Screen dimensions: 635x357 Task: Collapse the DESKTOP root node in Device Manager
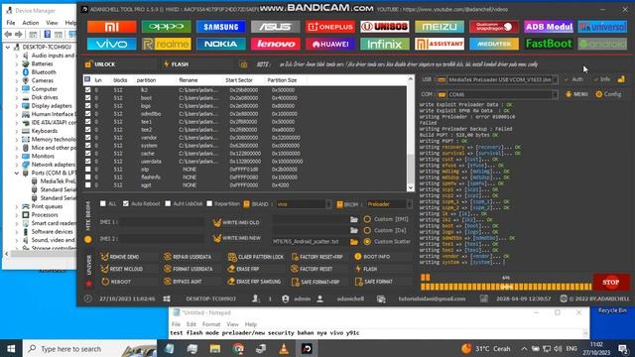[x=8, y=47]
